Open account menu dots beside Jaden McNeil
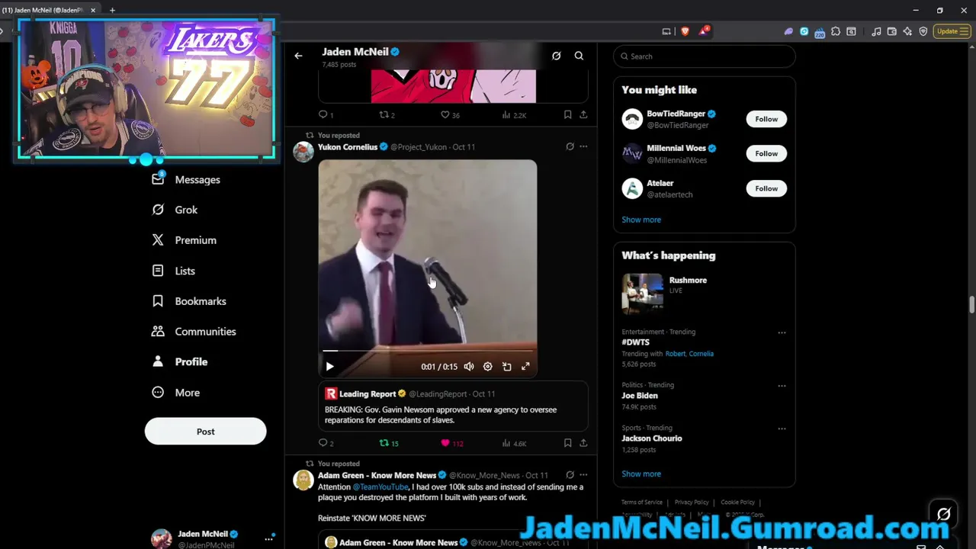The width and height of the screenshot is (976, 549). (x=268, y=538)
